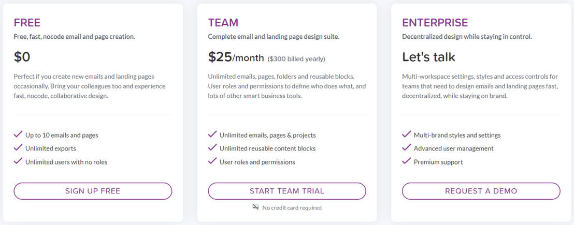Image resolution: width=574 pixels, height=225 pixels.
Task: Click the $25/month price text
Action: coord(236,57)
